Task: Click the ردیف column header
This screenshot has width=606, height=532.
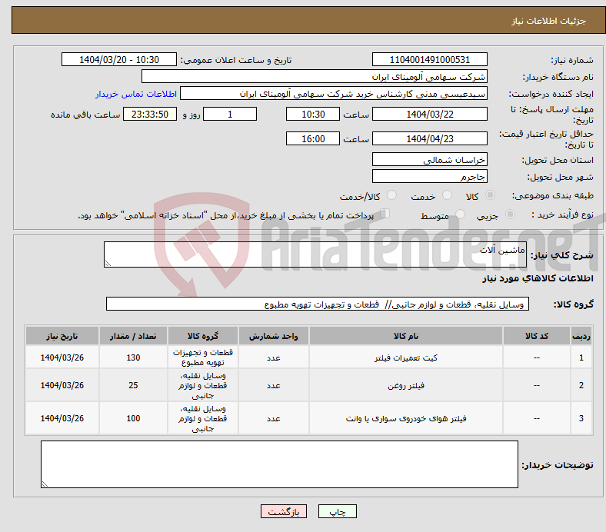Action: 581,336
